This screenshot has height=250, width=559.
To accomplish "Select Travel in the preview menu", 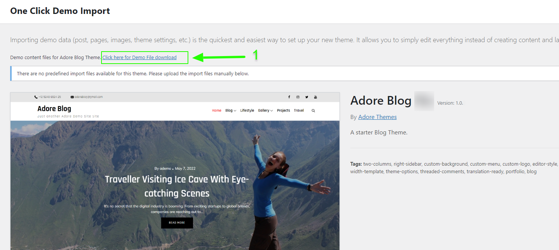I will pyautogui.click(x=299, y=111).
